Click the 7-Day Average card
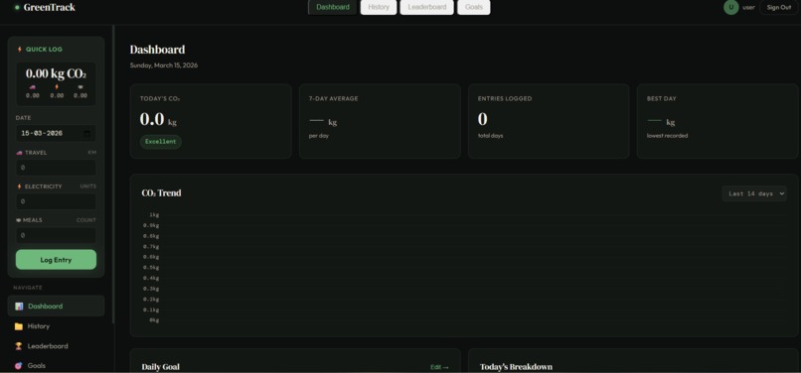 tap(380, 121)
